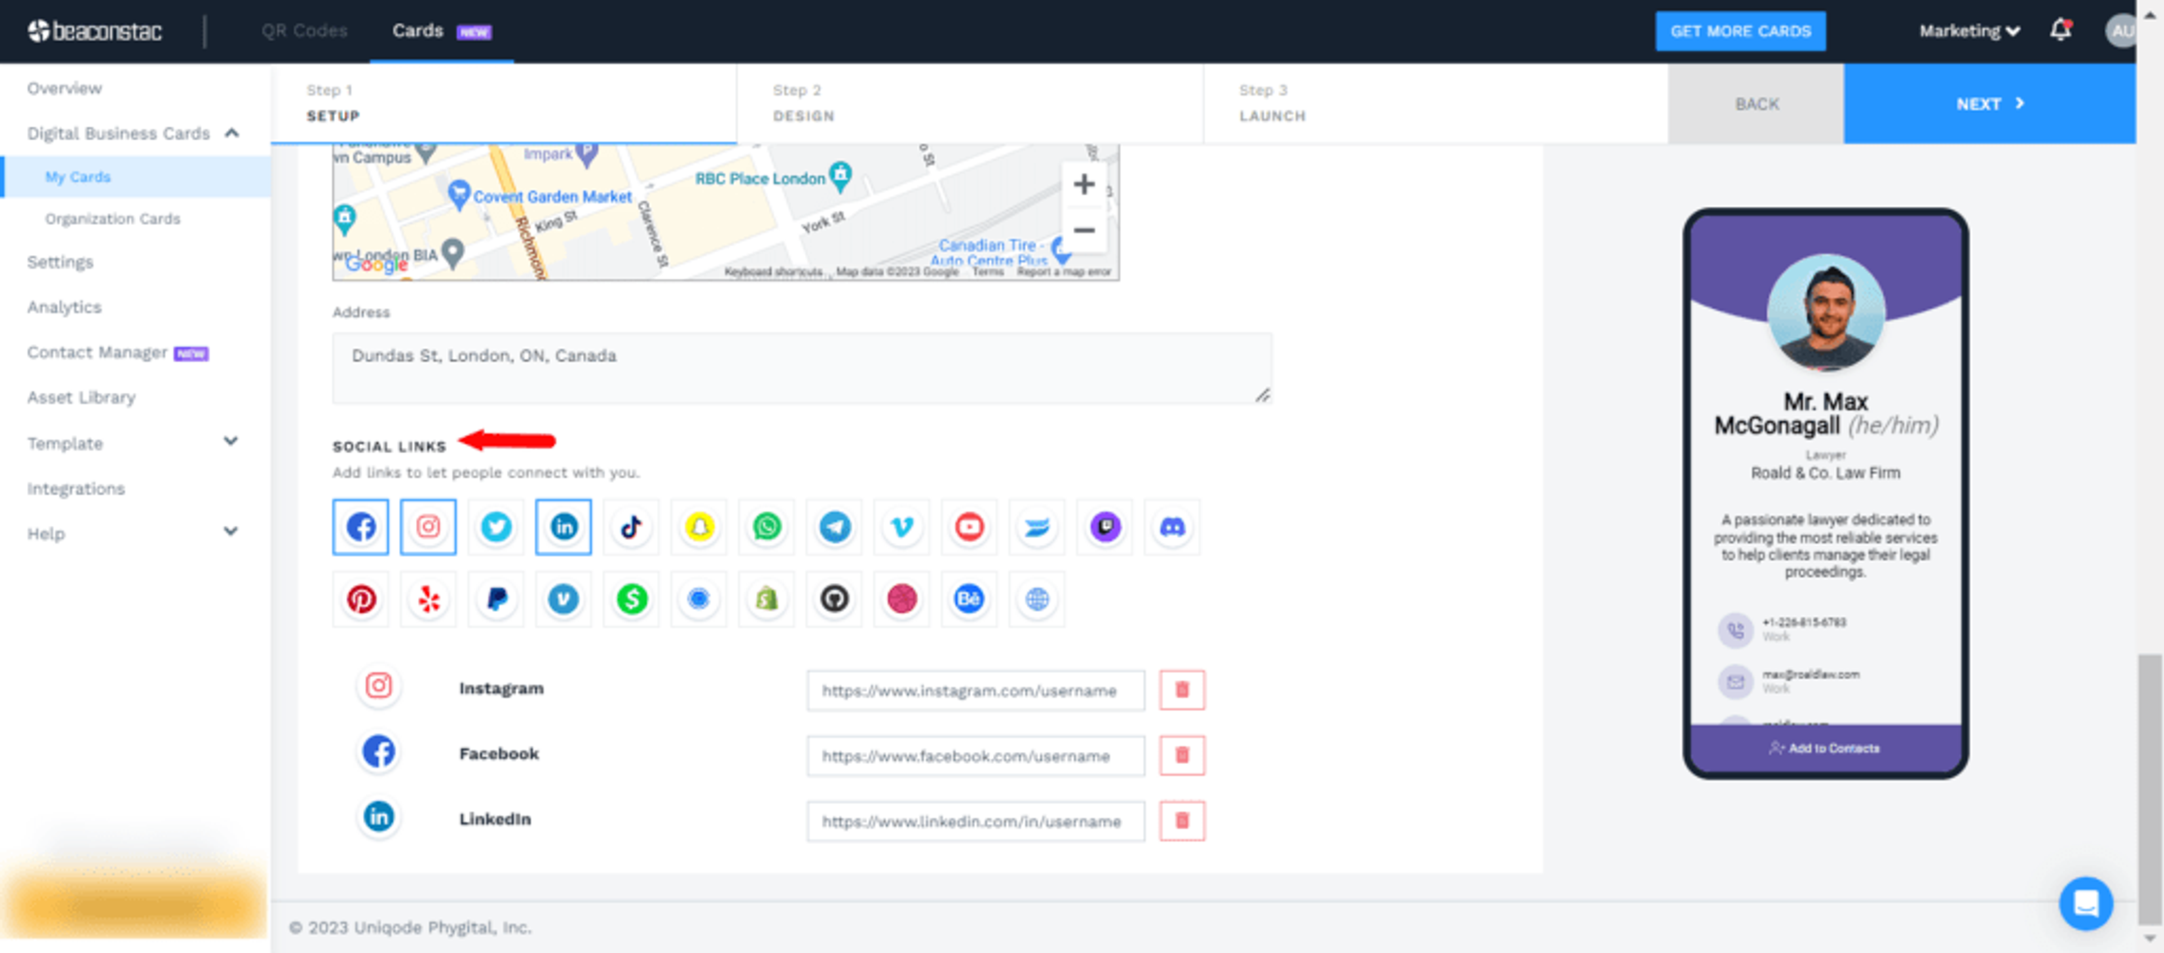Zoom in on the map
The image size is (2164, 953).
click(1084, 184)
